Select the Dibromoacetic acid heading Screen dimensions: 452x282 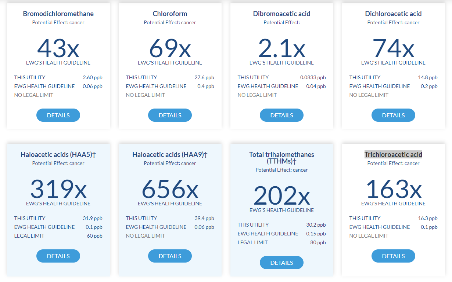(x=281, y=14)
